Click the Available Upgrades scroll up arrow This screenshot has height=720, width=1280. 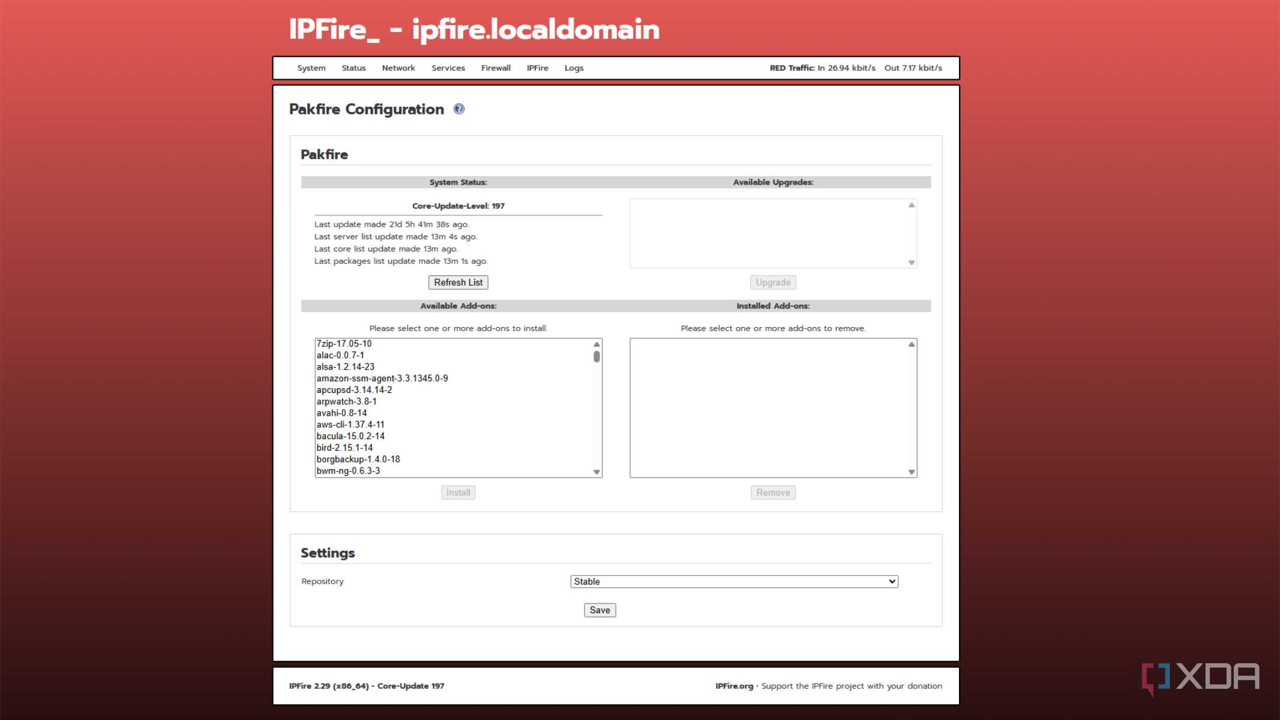click(912, 205)
